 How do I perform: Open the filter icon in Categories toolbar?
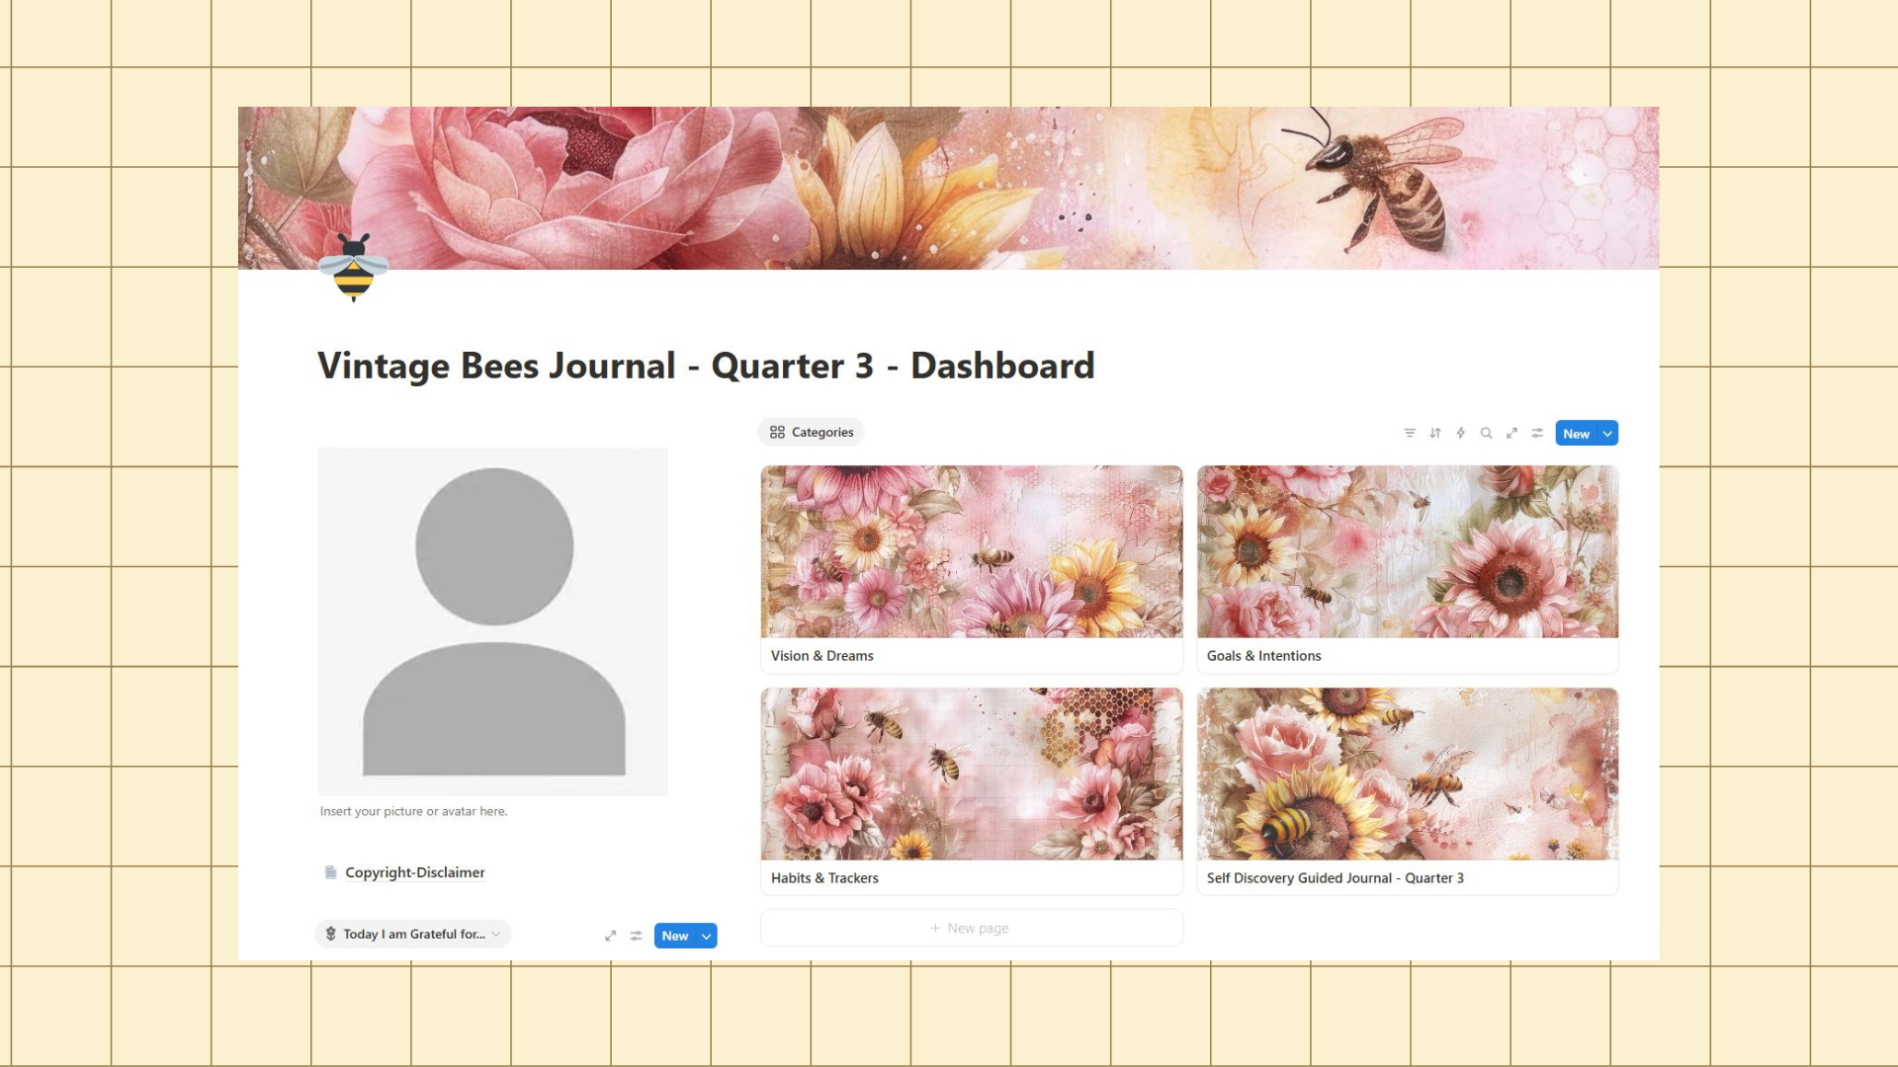[x=1410, y=433]
